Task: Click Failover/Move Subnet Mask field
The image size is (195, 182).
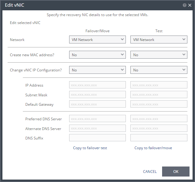Action: point(97,94)
